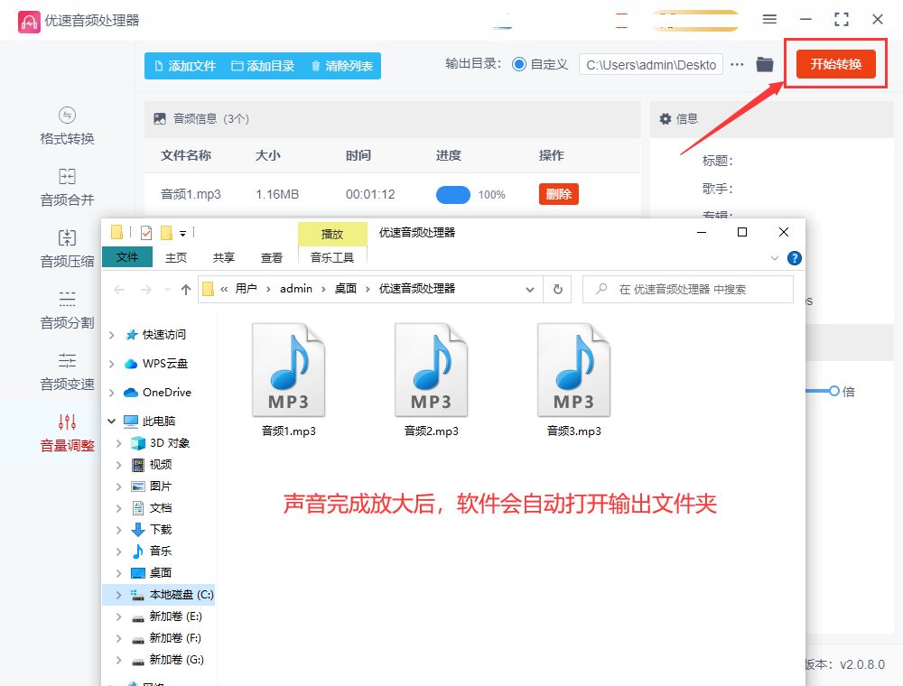Select 下载 in the navigation tree
The width and height of the screenshot is (903, 686).
[161, 530]
